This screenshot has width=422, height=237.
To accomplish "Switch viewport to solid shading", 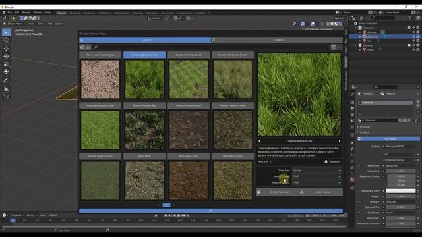I will 332,24.
